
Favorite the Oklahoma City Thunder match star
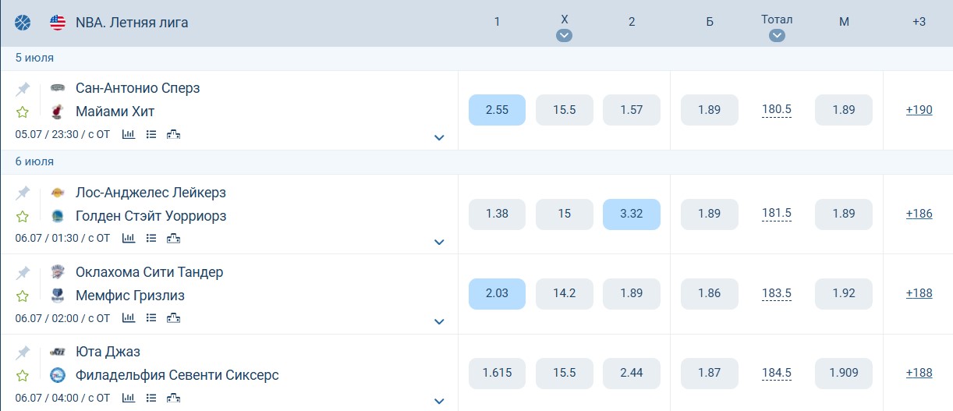click(x=23, y=296)
